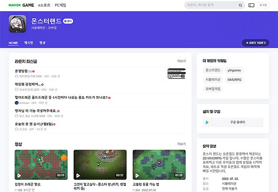Click the 전체 이용가 rating value
This screenshot has width=278, height=192.
(230, 189)
